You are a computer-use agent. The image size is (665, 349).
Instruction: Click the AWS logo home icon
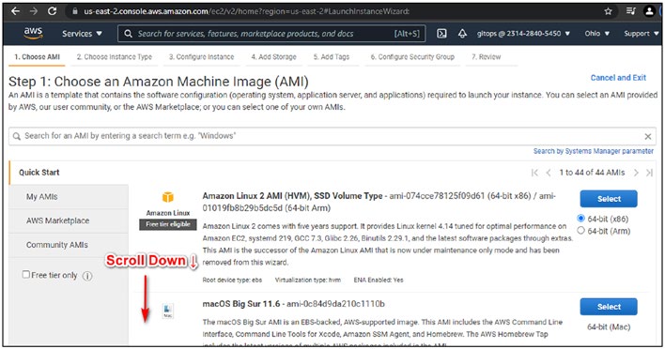33,33
